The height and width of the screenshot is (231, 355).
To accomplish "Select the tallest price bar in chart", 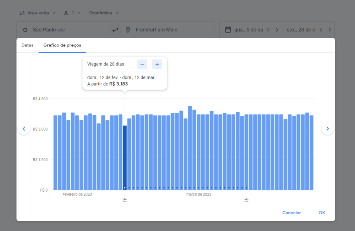I will click(190, 148).
